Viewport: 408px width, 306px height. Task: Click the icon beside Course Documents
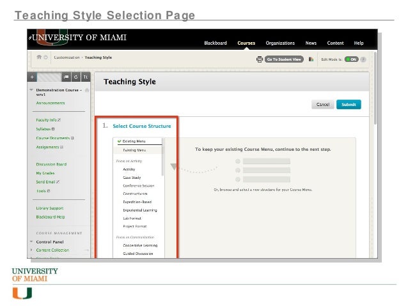coord(73,138)
